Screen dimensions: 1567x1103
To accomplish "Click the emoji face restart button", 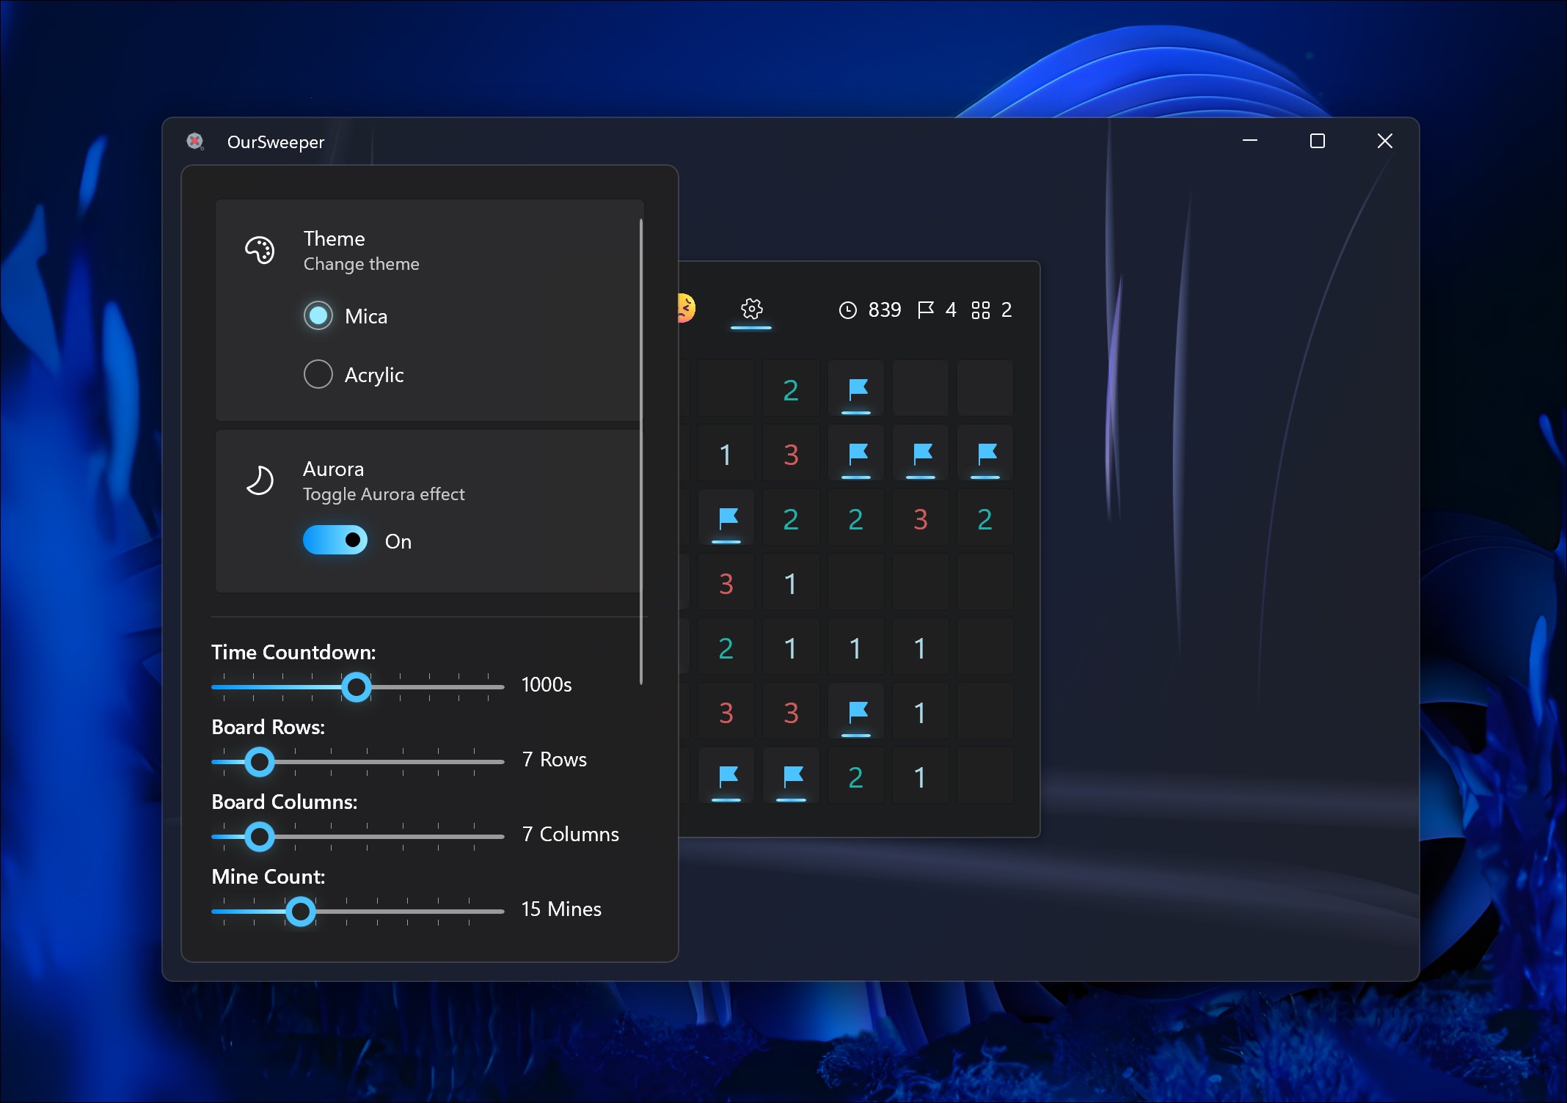I will (687, 308).
